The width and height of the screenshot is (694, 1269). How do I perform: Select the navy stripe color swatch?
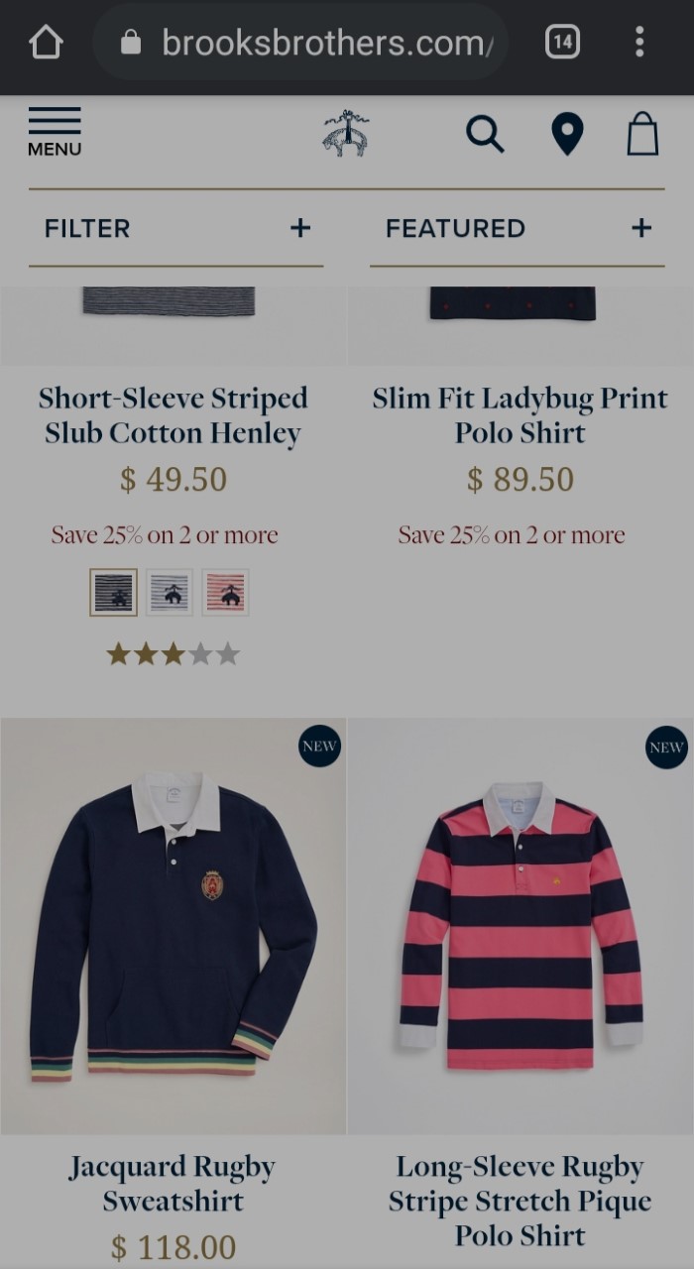coord(114,592)
